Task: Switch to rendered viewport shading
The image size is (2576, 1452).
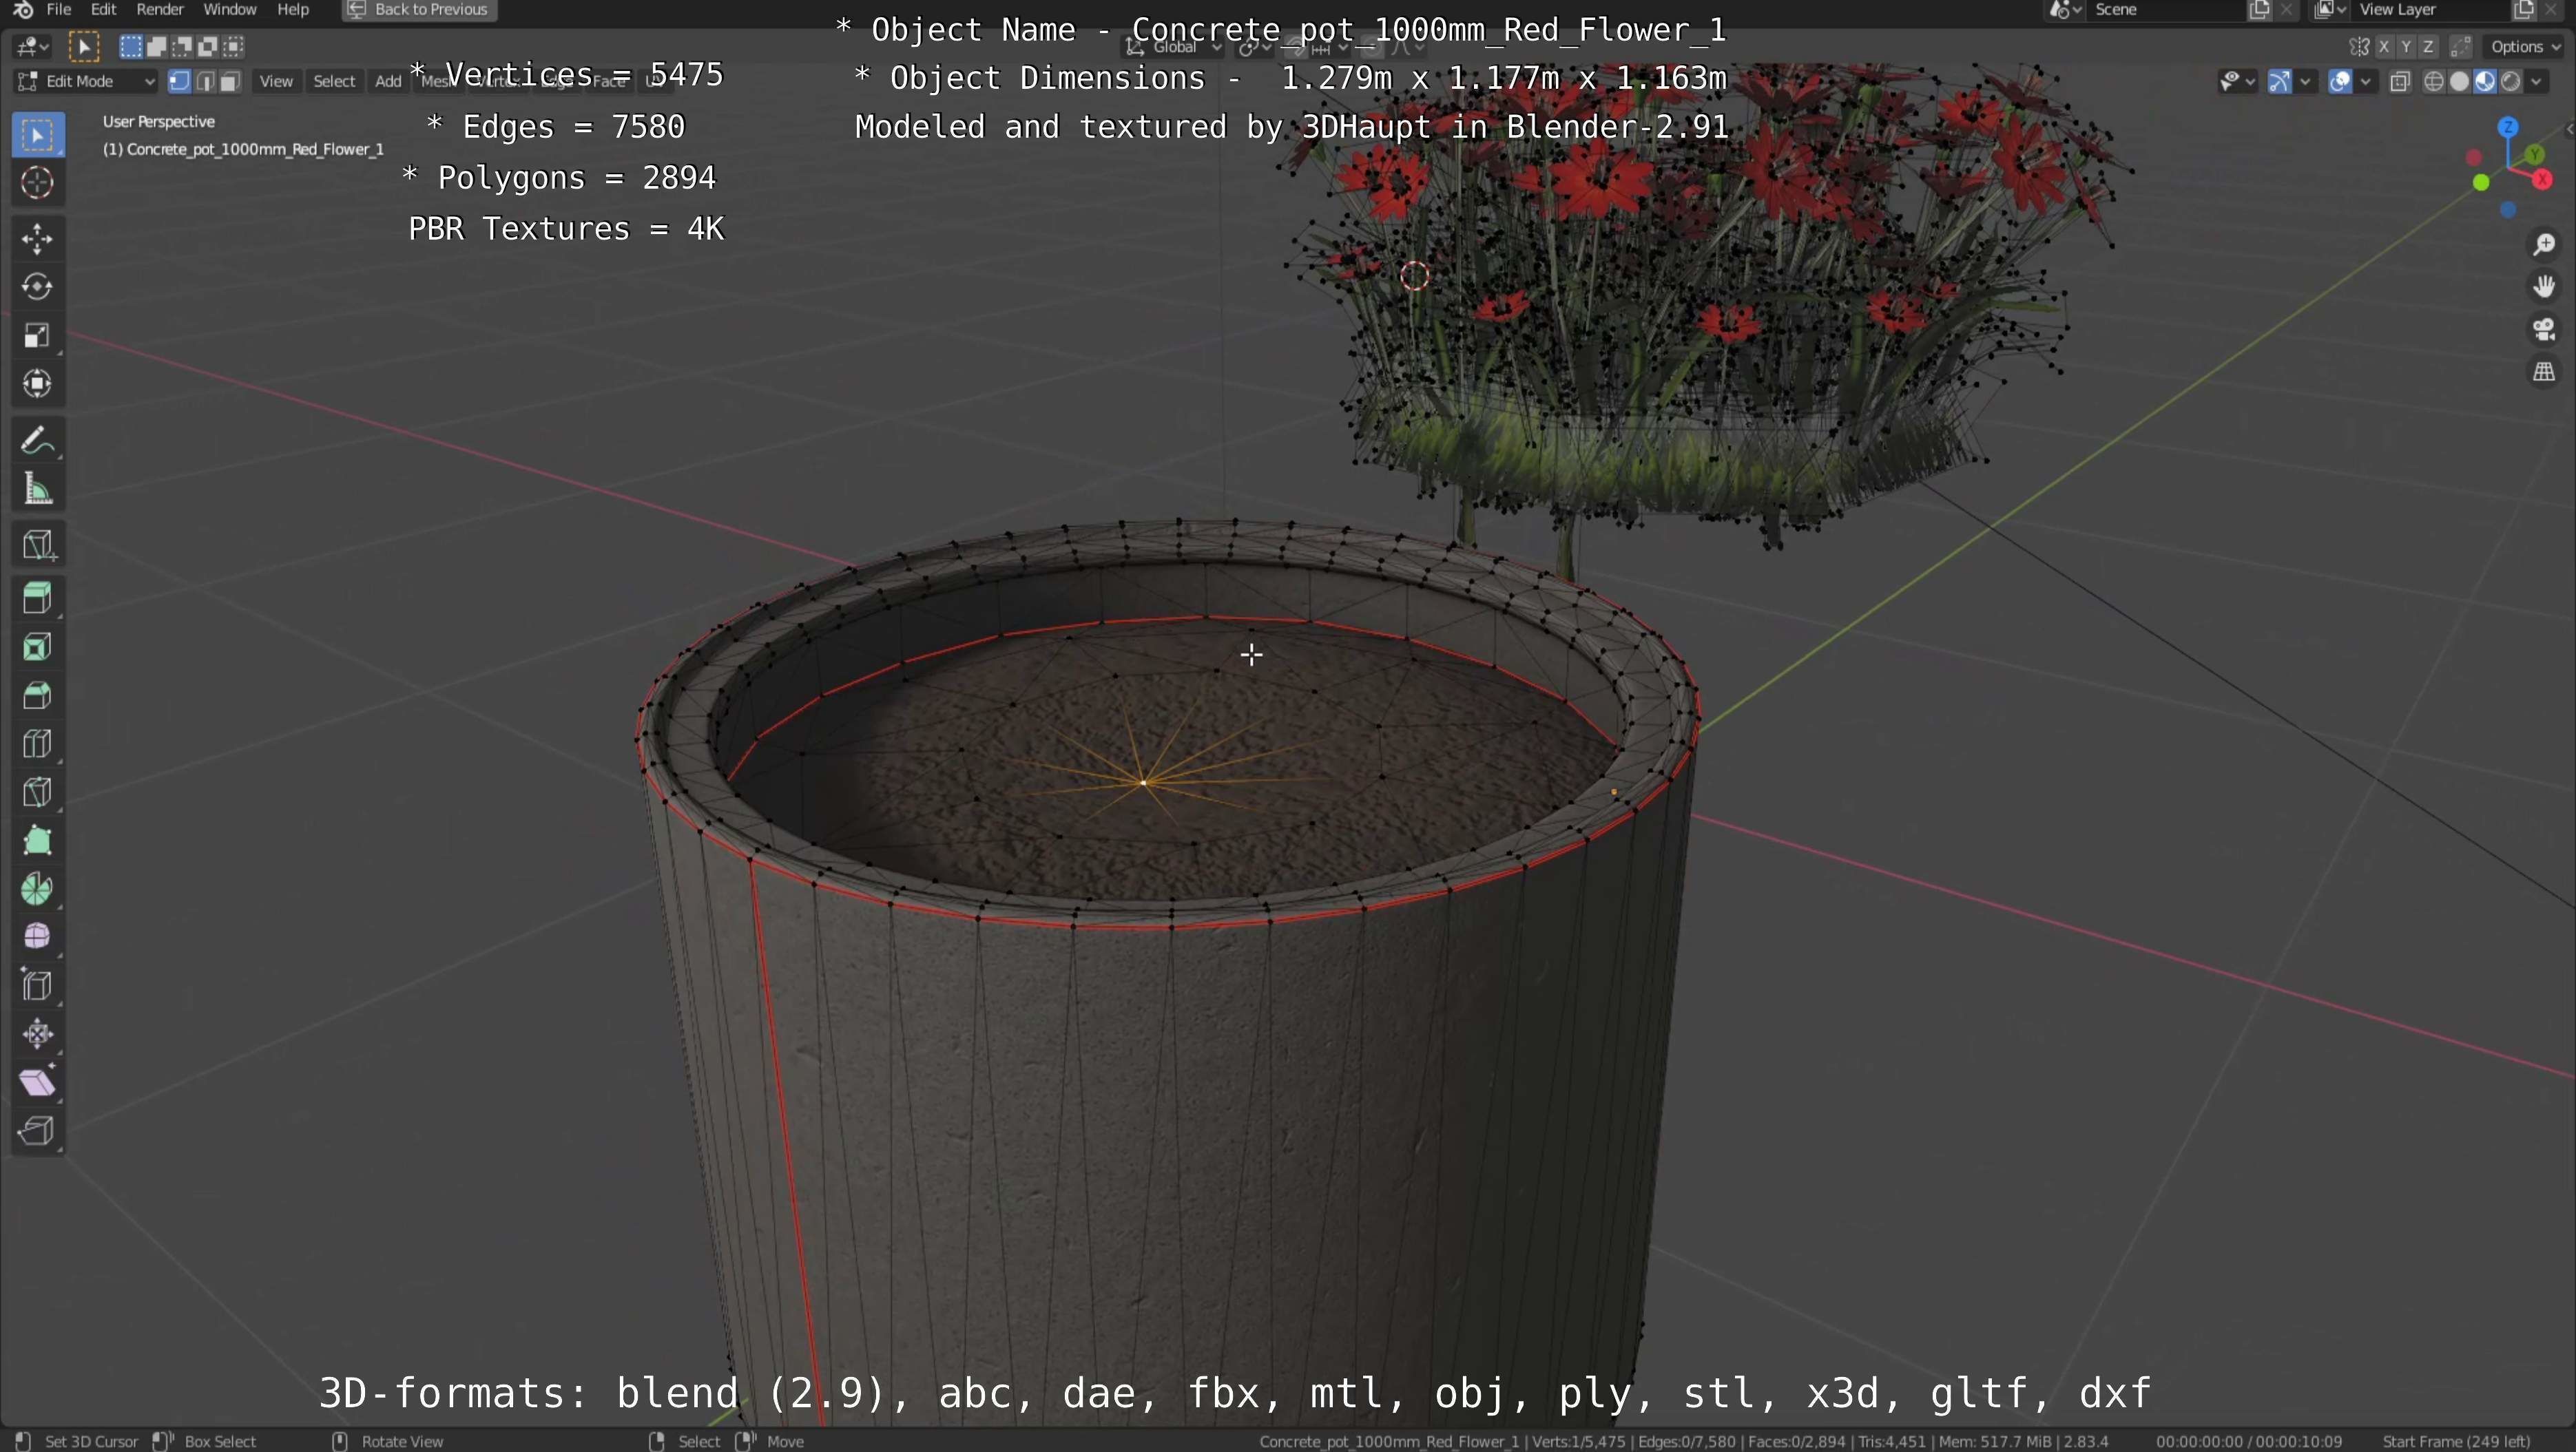Action: (2510, 82)
